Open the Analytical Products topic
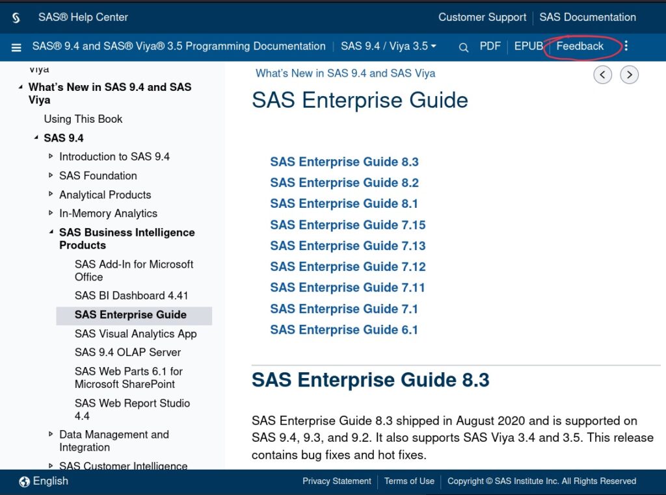This screenshot has height=495, width=666. point(105,195)
